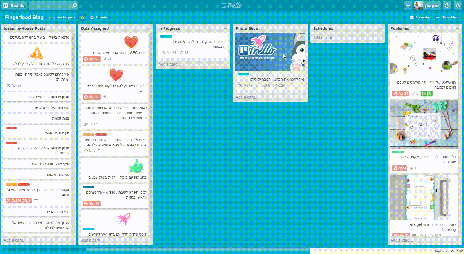464x254 pixels.
Task: Click the Published list title
Action: tap(400, 28)
